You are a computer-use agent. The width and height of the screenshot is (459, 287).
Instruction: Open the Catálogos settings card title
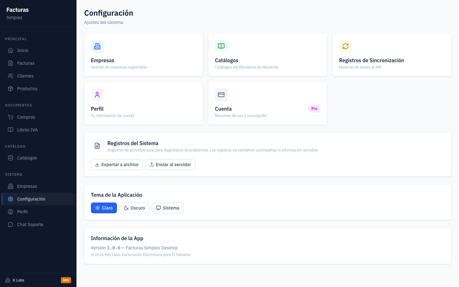point(227,60)
